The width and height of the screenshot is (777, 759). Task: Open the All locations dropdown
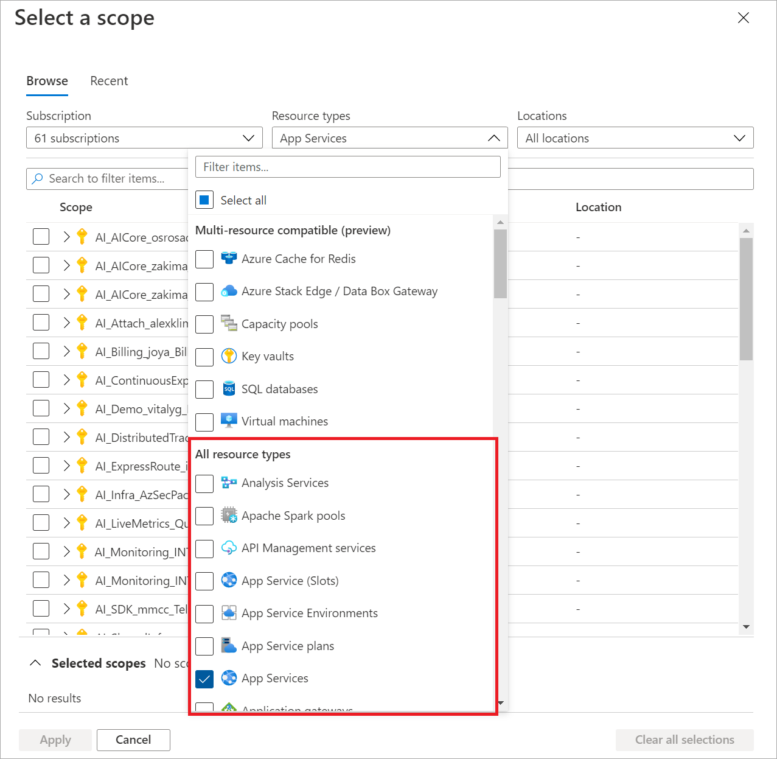[x=635, y=138]
